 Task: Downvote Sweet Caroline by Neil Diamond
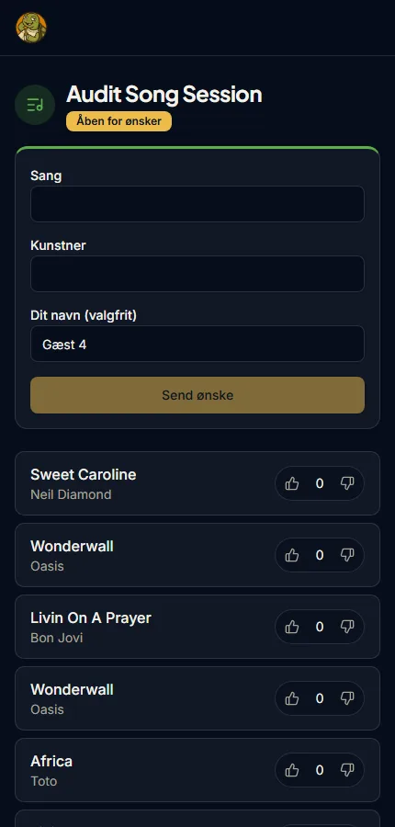(x=347, y=483)
